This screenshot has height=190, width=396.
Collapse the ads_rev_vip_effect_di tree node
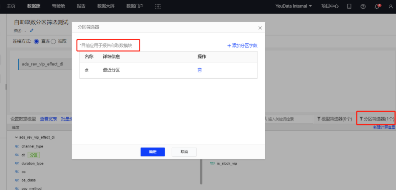tap(16, 137)
